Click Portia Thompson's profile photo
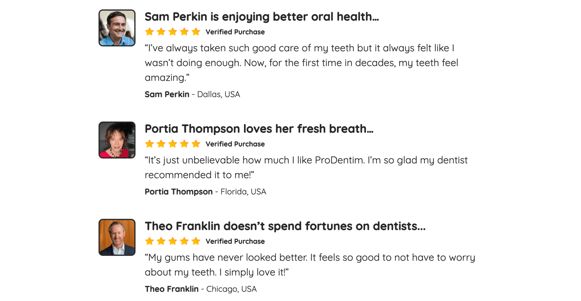The image size is (581, 301). (x=117, y=140)
